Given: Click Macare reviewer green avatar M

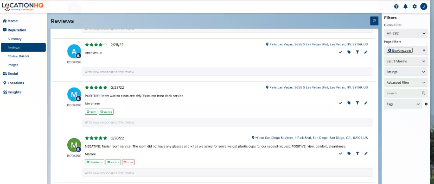Looking at the screenshot, I should (x=74, y=145).
